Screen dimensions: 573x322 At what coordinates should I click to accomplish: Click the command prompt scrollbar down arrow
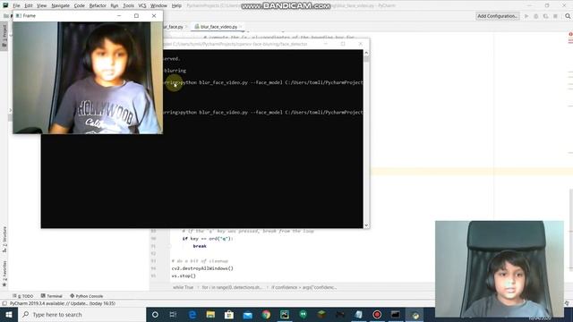pos(366,225)
